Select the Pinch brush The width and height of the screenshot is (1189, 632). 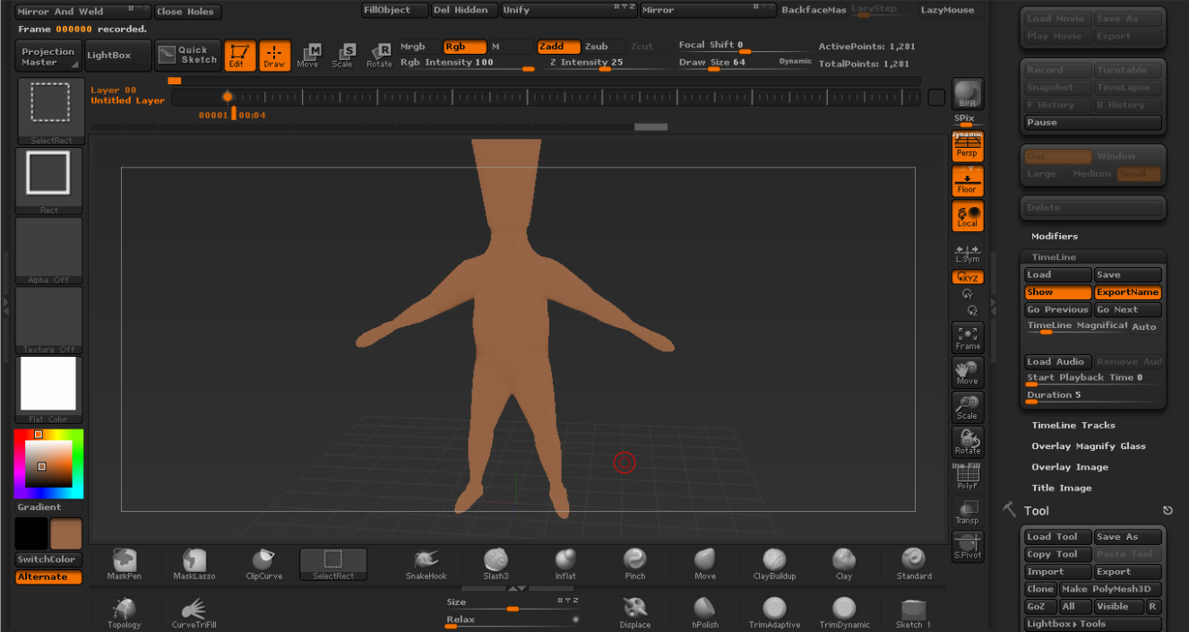pyautogui.click(x=634, y=564)
